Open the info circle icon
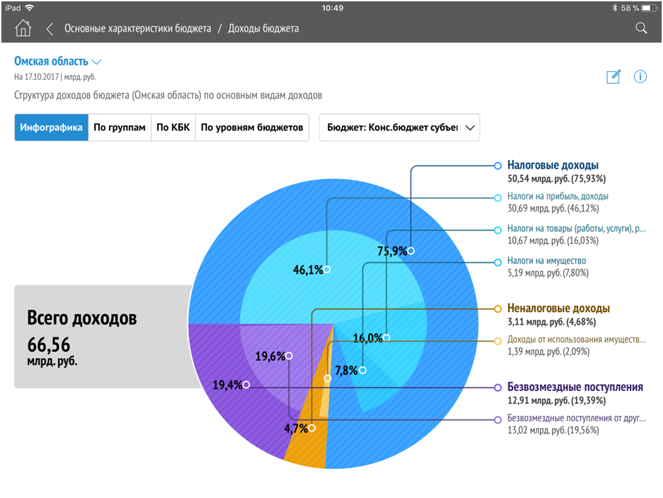Screen dimensions: 663x498 click(x=640, y=77)
